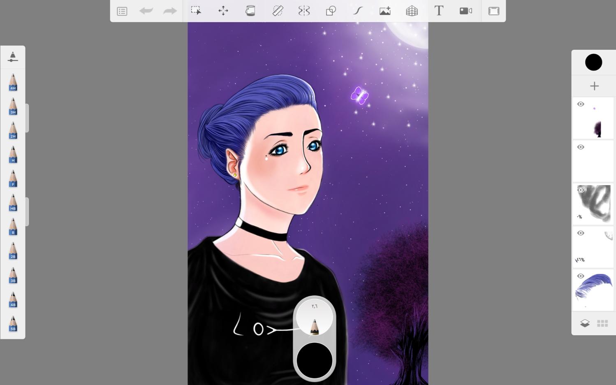Open the Fill tool
The image size is (616, 385).
250,11
